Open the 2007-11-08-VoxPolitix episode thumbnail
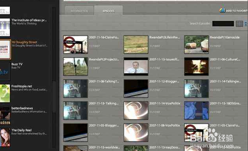Screen dimensions: 248x151 (136, 132)
